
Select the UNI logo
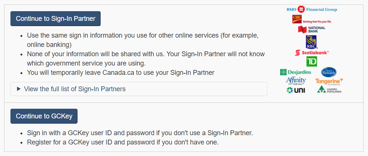(296, 90)
